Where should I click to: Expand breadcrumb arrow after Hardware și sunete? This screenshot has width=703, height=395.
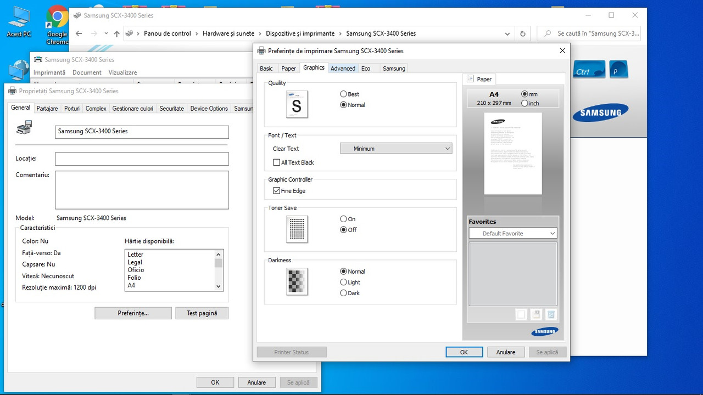[260, 33]
